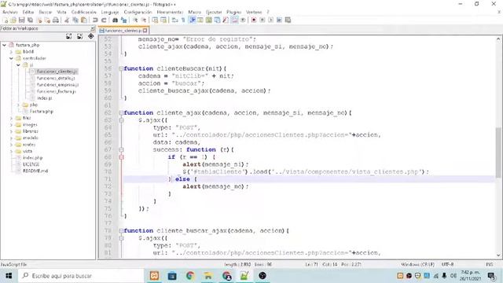
Task: Click the Open file toolbar icon
Action: (x=13, y=20)
